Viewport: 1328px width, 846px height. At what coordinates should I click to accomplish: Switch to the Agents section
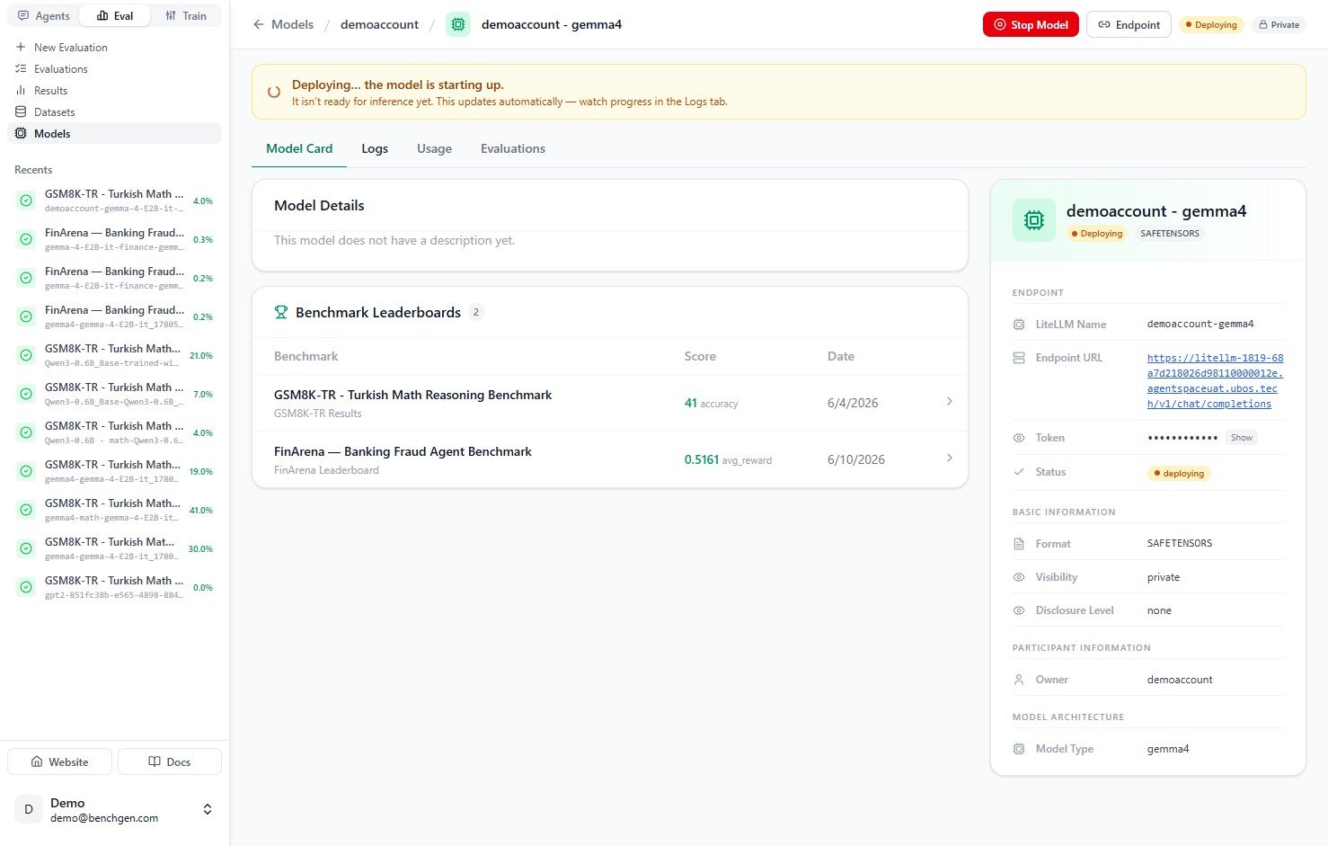coord(44,16)
